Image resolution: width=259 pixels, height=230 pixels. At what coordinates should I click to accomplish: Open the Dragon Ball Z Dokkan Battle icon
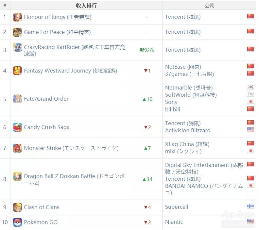coord(18,176)
